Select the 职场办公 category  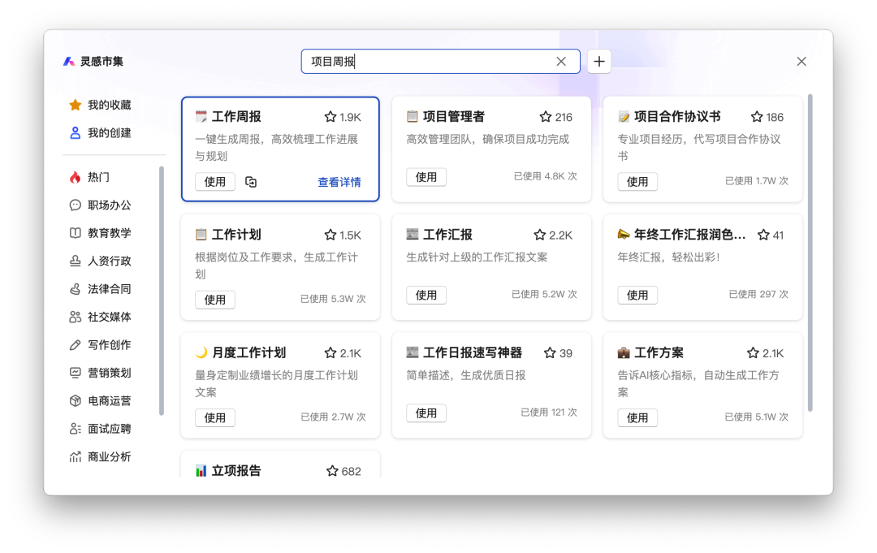point(100,205)
